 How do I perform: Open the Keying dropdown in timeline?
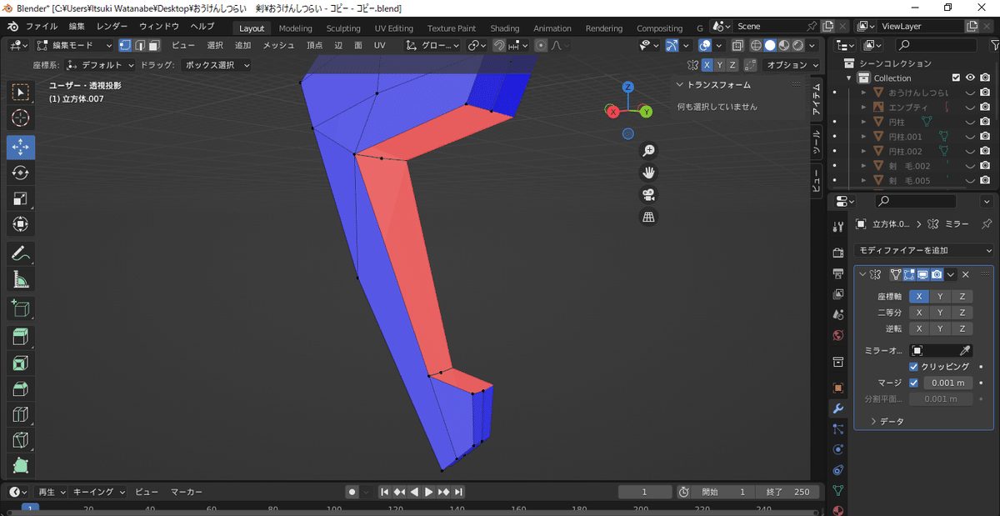(x=97, y=492)
